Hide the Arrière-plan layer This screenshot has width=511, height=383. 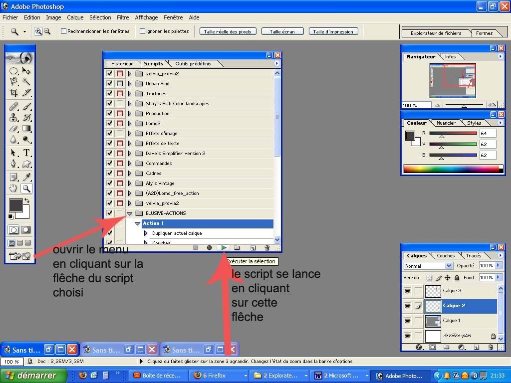point(407,336)
